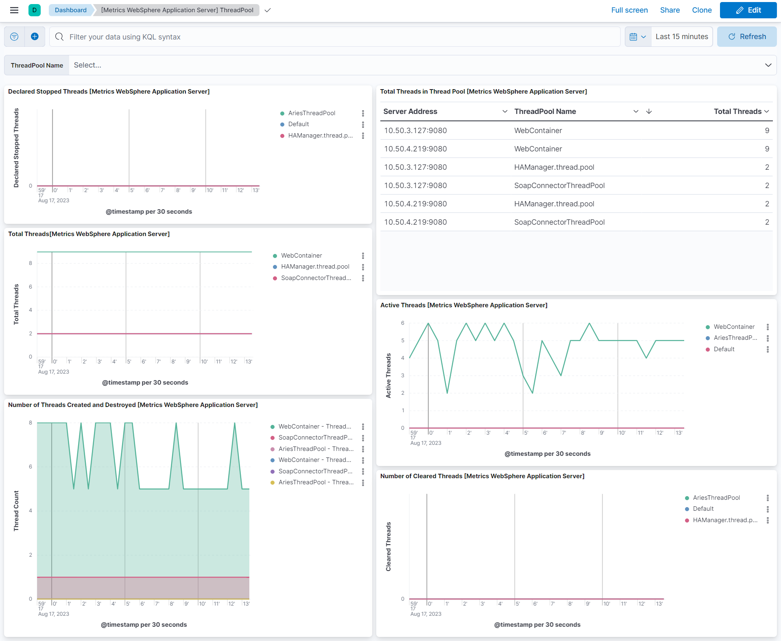Toggle green WebContainer - Thread... series in Created and Destroyed legend
The height and width of the screenshot is (641, 781).
[x=315, y=427]
